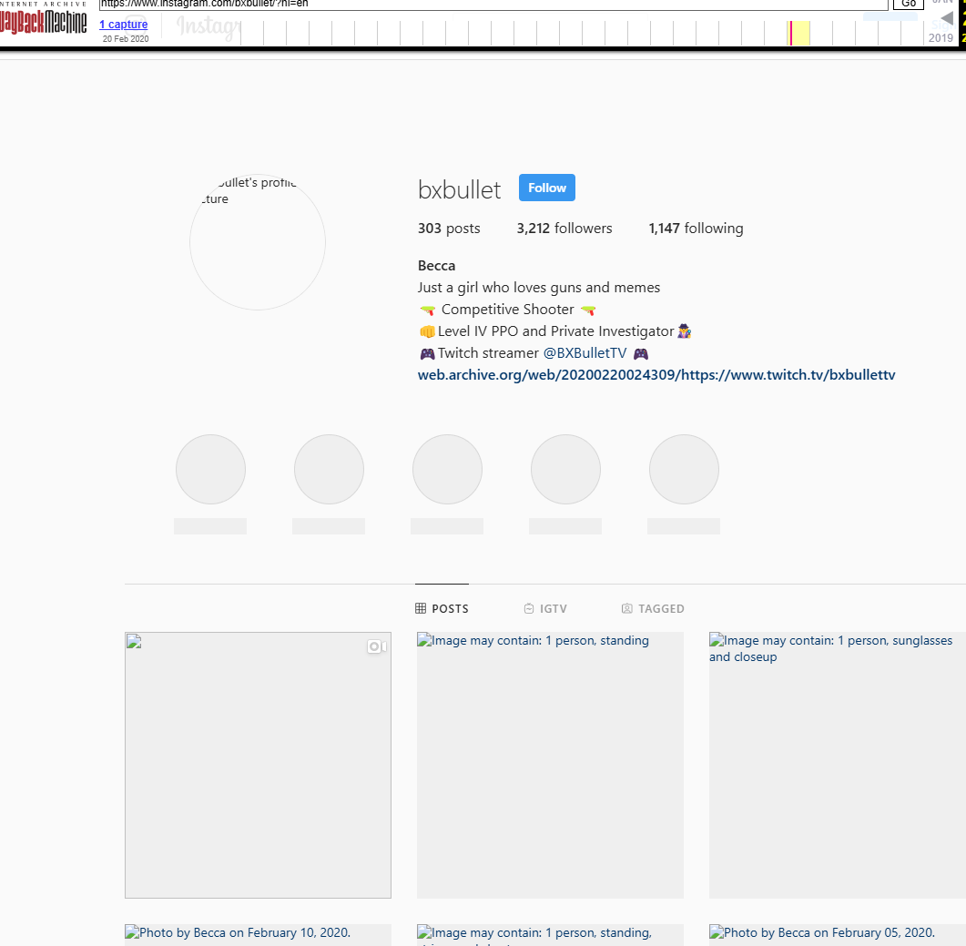Switch to the TAGGED tab

[661, 608]
